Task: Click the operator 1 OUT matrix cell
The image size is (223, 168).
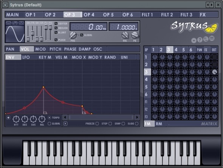Action: tap(214, 57)
